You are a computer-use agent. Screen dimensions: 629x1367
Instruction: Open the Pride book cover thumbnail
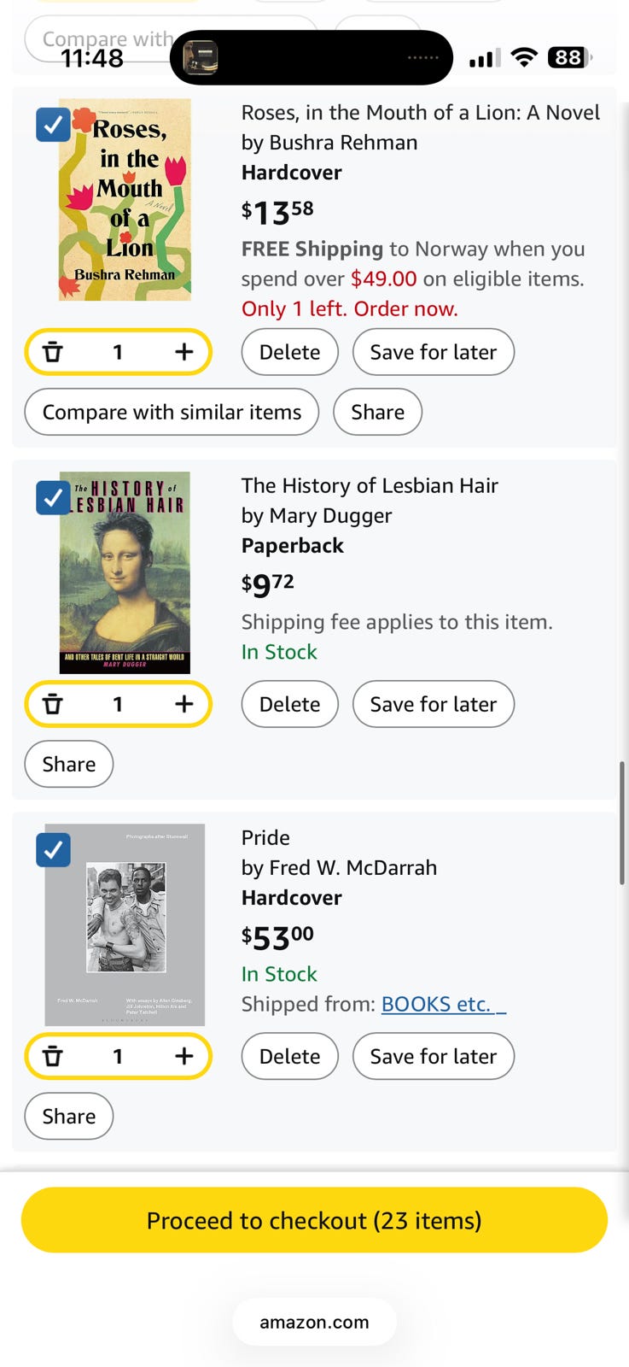coord(125,924)
